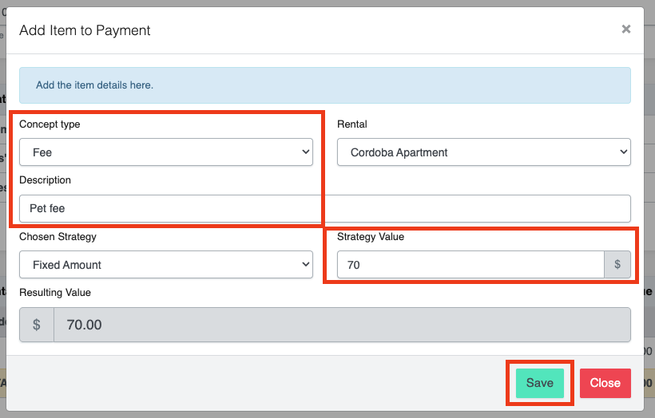Image resolution: width=655 pixels, height=418 pixels.
Task: Click the Resulting Value label
Action: tap(55, 293)
